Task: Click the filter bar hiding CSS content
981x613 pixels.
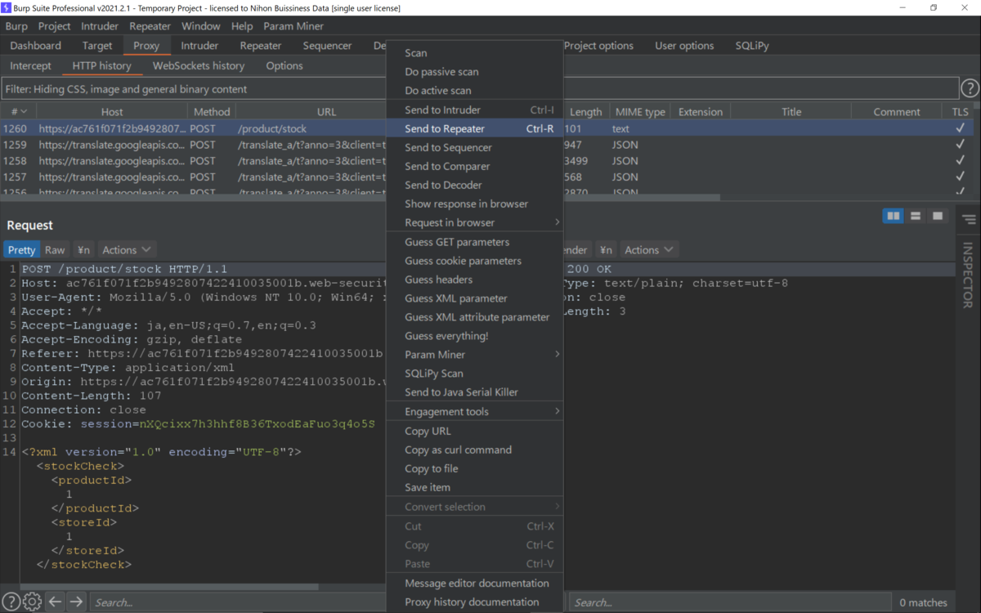Action: coord(480,89)
